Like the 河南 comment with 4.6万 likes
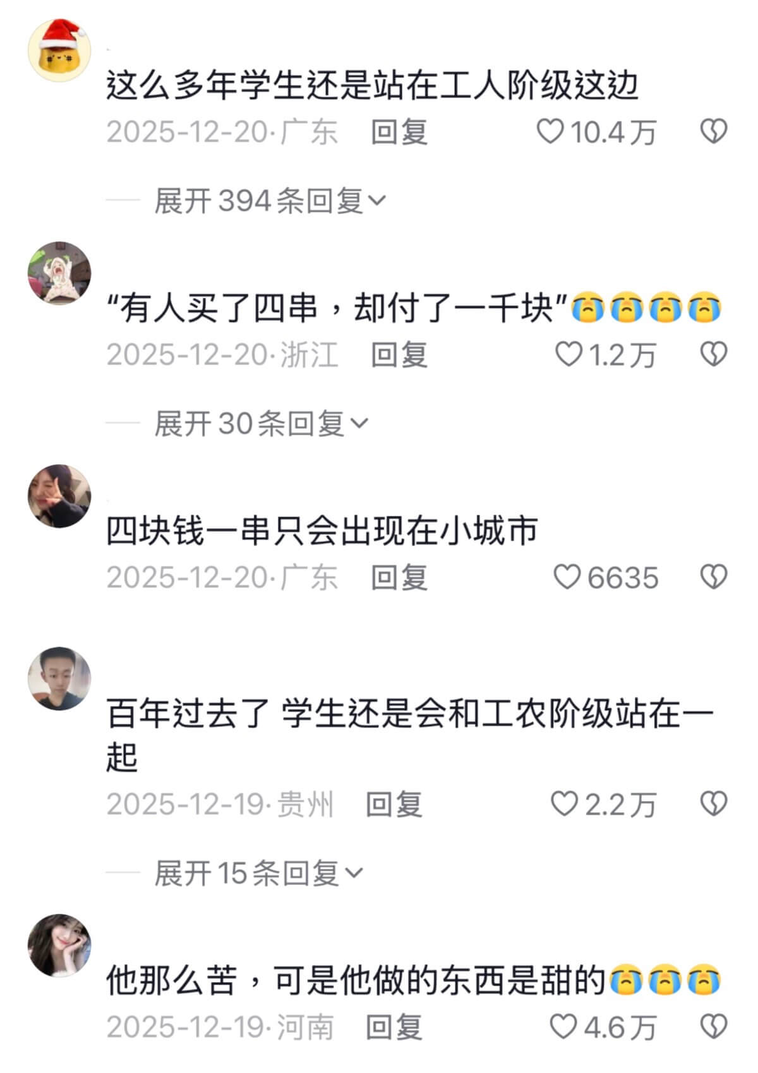The height and width of the screenshot is (1073, 758). [564, 1027]
